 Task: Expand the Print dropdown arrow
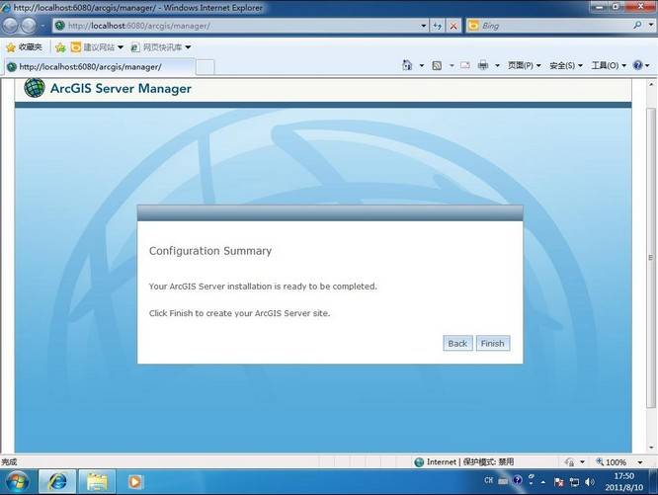(497, 65)
